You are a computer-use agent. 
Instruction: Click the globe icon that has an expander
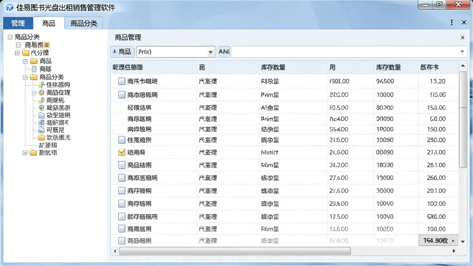[x=41, y=92]
